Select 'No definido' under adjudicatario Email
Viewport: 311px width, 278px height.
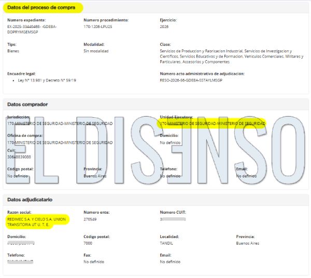click(x=170, y=262)
